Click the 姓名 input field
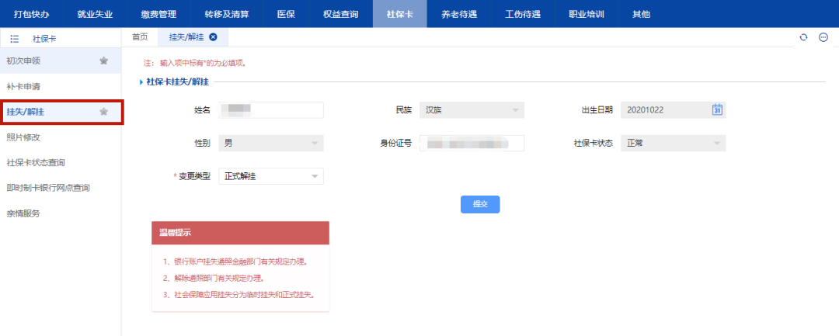Viewport: 839px width, 336px height. click(x=270, y=110)
